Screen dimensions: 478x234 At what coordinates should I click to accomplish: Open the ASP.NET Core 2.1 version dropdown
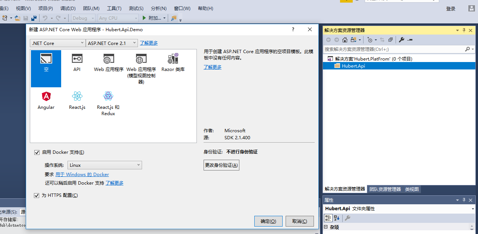tap(112, 43)
